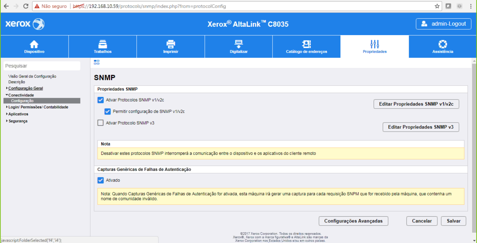Open the Digitalizar scanner icon
The image size is (477, 243).
[x=239, y=44]
